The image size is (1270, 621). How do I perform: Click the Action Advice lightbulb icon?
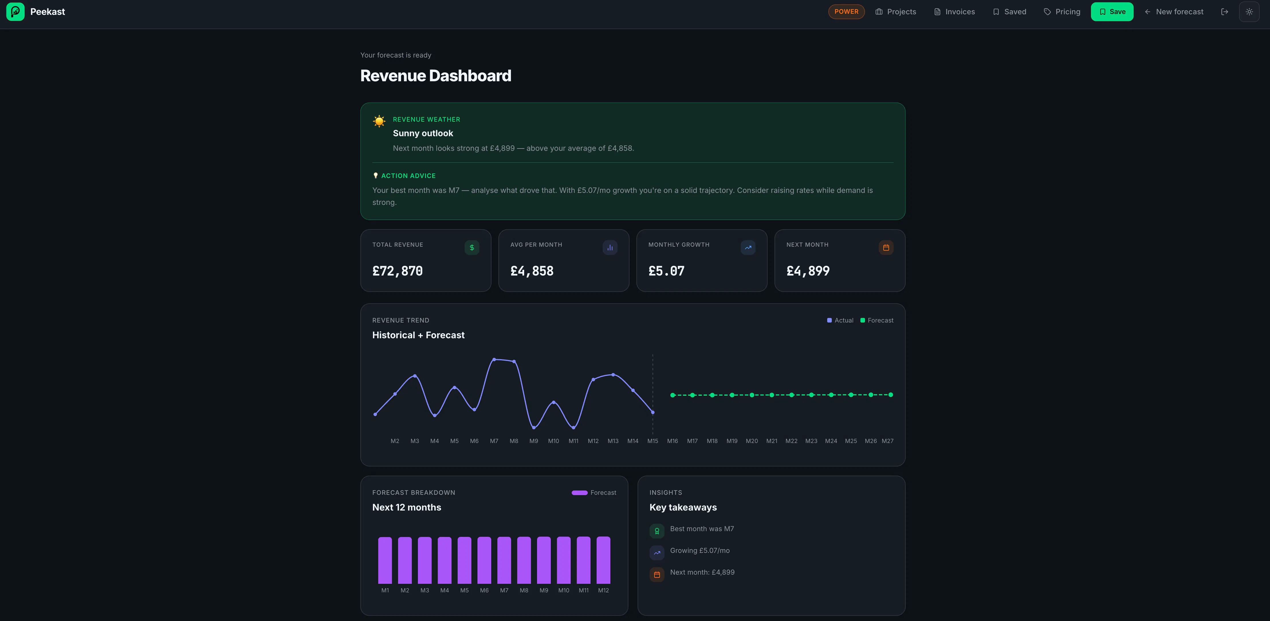[375, 176]
